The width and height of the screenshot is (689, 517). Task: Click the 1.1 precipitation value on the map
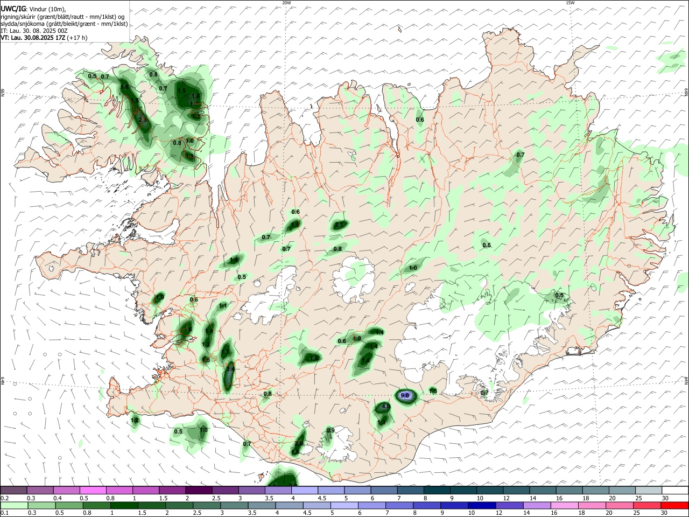[x=223, y=305]
